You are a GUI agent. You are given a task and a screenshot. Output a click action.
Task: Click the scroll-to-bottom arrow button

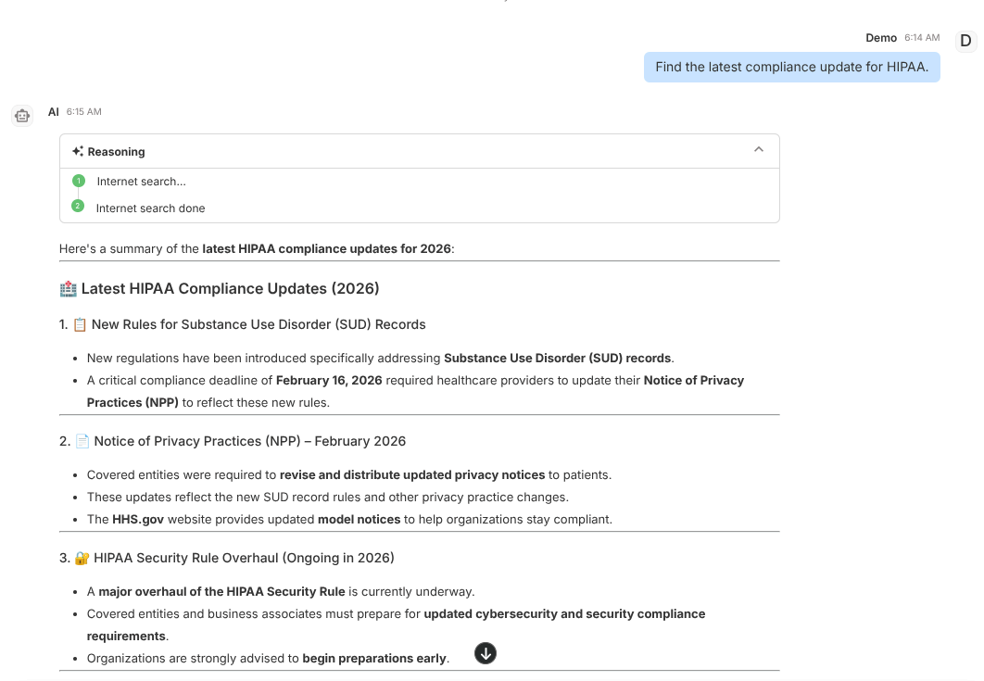486,653
